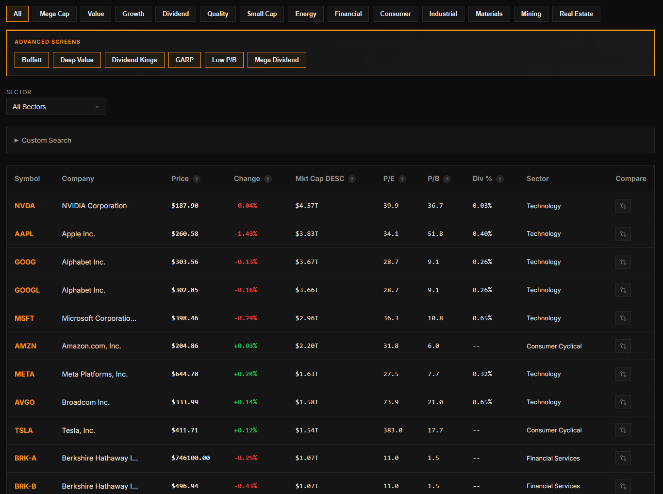Open the compare icon on the META row

coord(623,374)
